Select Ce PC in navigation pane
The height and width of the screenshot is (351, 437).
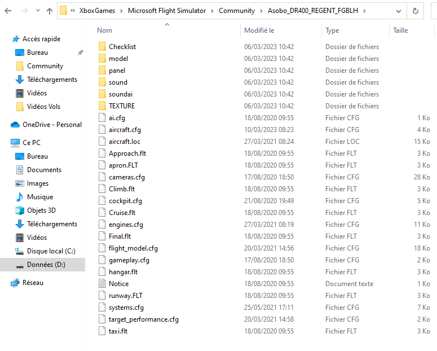point(32,143)
